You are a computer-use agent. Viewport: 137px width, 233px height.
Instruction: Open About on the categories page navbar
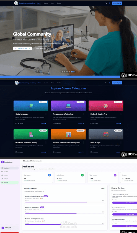(53, 83)
